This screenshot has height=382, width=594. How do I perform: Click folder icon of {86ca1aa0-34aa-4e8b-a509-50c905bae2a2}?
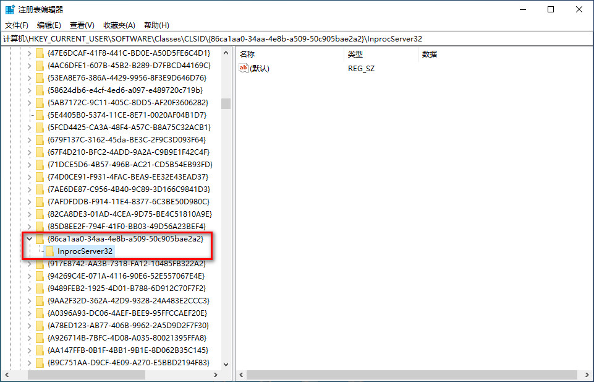40,238
